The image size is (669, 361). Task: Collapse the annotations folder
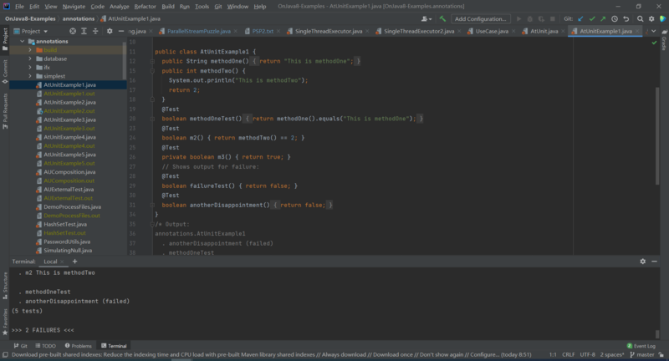click(23, 41)
